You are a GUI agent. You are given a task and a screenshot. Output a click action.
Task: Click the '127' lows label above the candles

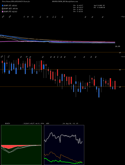pos(9,56)
